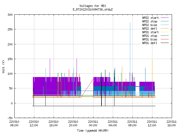This screenshot has width=177, height=133.
Task: Click the light blue NPD2 bias legend line
Action: (x=165, y=25)
